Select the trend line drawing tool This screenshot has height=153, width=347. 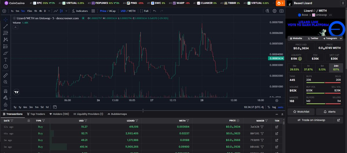pos(5,26)
